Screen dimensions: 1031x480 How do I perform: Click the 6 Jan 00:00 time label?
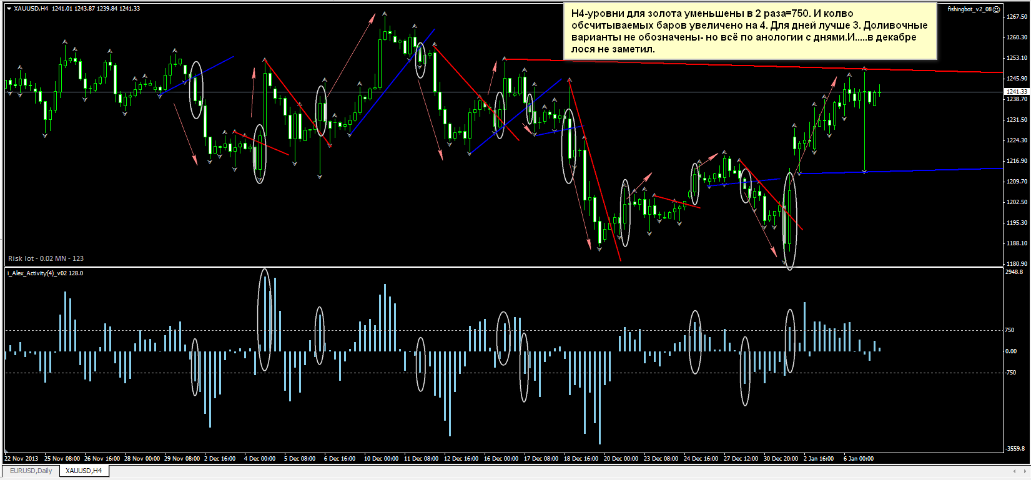coord(859,459)
